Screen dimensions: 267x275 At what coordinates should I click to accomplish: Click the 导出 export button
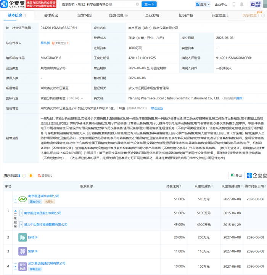236,175
